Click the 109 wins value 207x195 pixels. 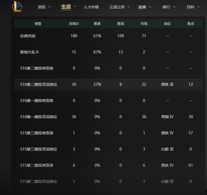point(121,36)
